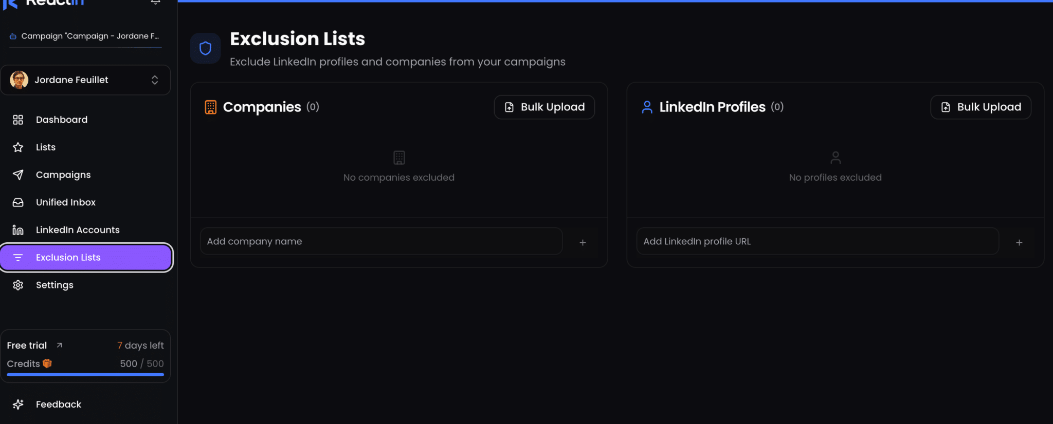Click the notification bell icon
1053x424 pixels.
click(155, 2)
